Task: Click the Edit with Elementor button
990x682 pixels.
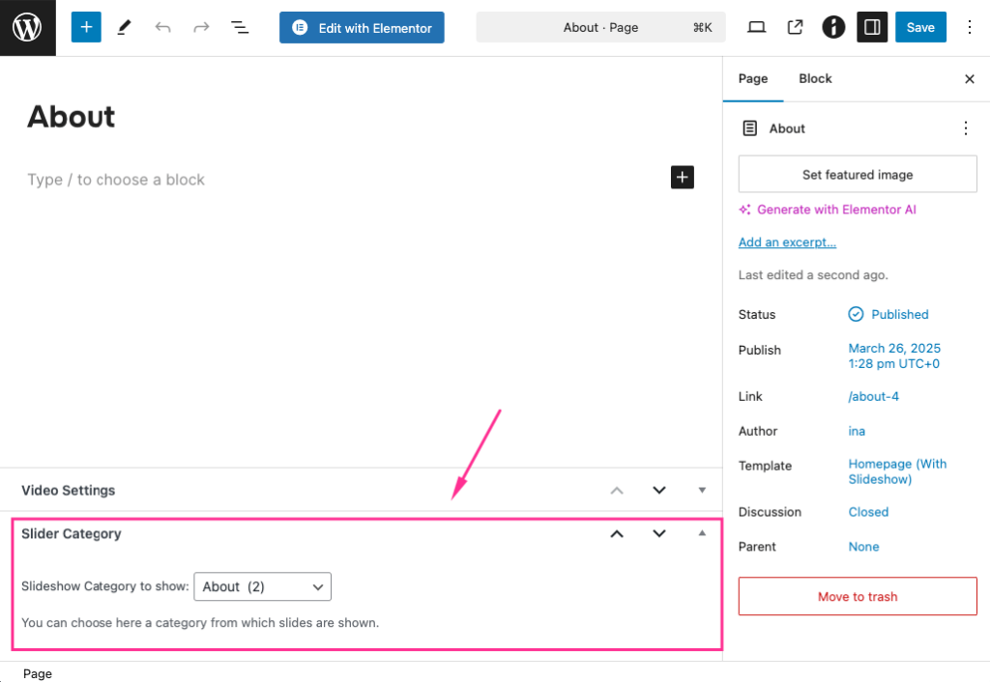Action: tap(362, 27)
